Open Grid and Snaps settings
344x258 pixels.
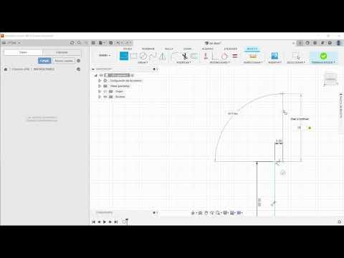click(x=232, y=213)
